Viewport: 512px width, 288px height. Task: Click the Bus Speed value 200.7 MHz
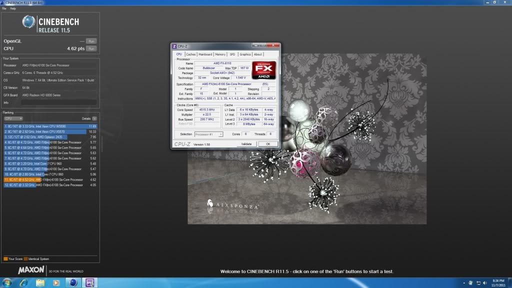point(207,119)
